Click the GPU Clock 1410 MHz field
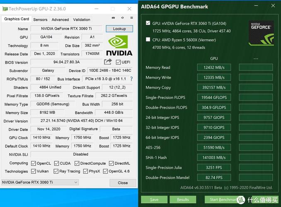 pos(41,137)
